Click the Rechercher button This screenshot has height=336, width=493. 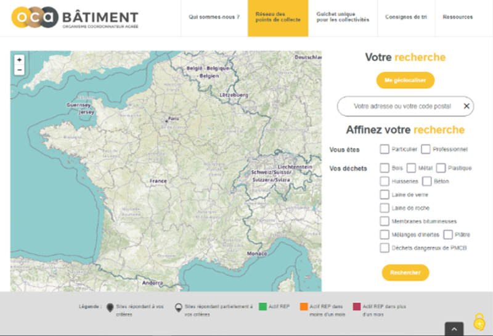coord(405,272)
